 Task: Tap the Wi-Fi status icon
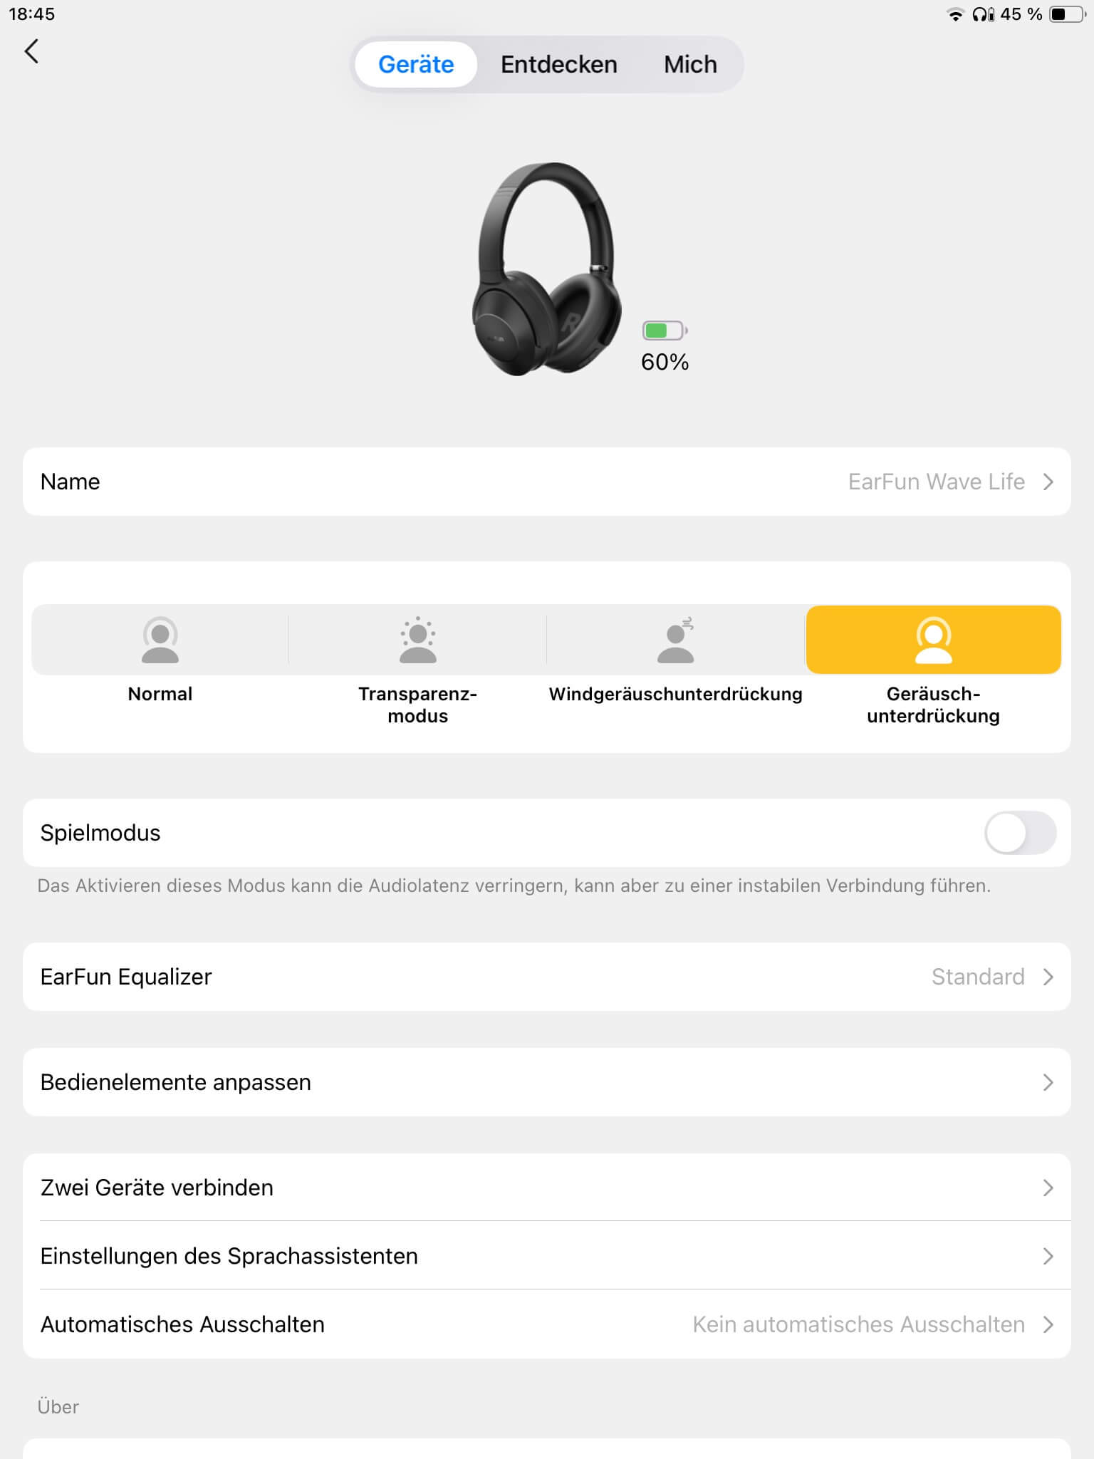tap(954, 14)
